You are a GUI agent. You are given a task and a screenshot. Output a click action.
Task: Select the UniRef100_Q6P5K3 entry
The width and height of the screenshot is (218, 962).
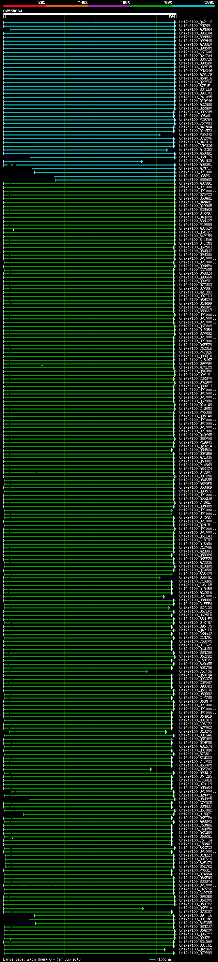pyautogui.click(x=195, y=247)
